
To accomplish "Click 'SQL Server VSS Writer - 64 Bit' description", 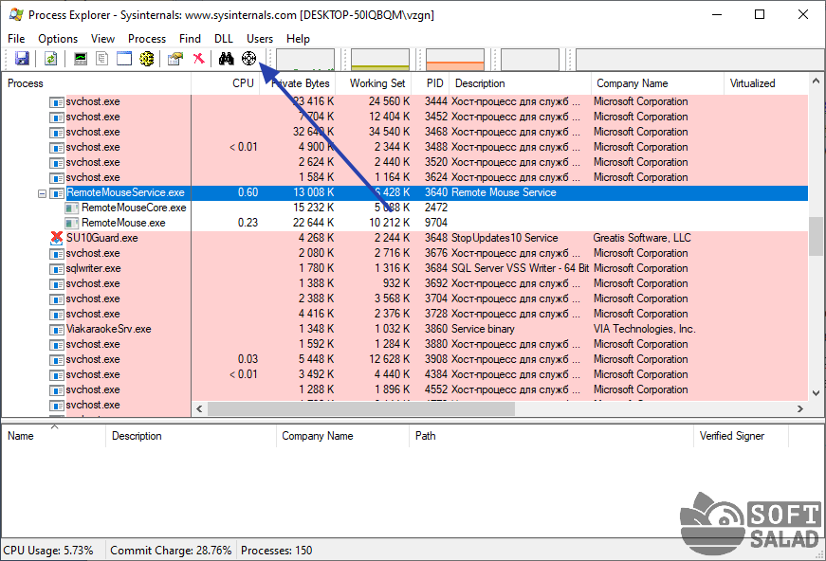I will (520, 268).
